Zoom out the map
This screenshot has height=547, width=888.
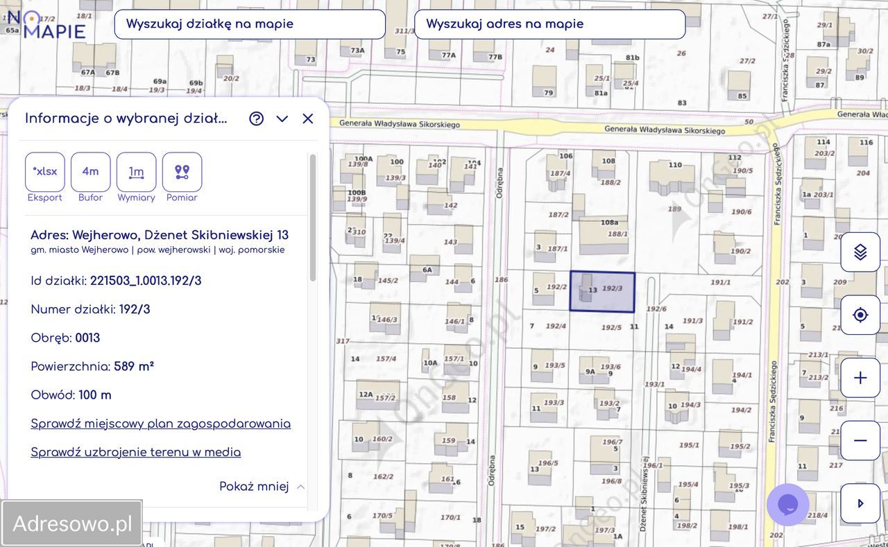pos(860,440)
